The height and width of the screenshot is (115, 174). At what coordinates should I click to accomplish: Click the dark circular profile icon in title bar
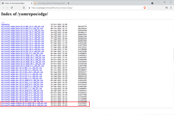152,3
